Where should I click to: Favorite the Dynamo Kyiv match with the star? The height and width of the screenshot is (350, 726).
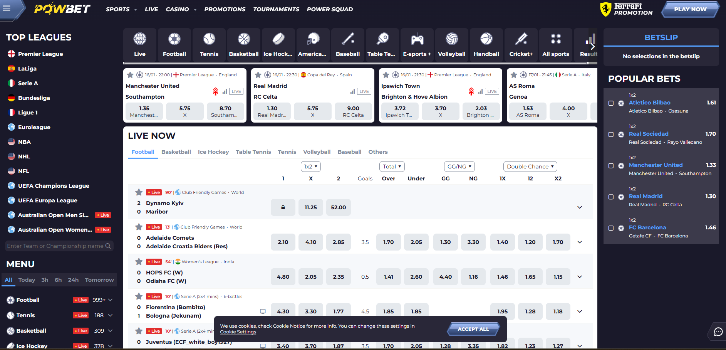pos(139,192)
